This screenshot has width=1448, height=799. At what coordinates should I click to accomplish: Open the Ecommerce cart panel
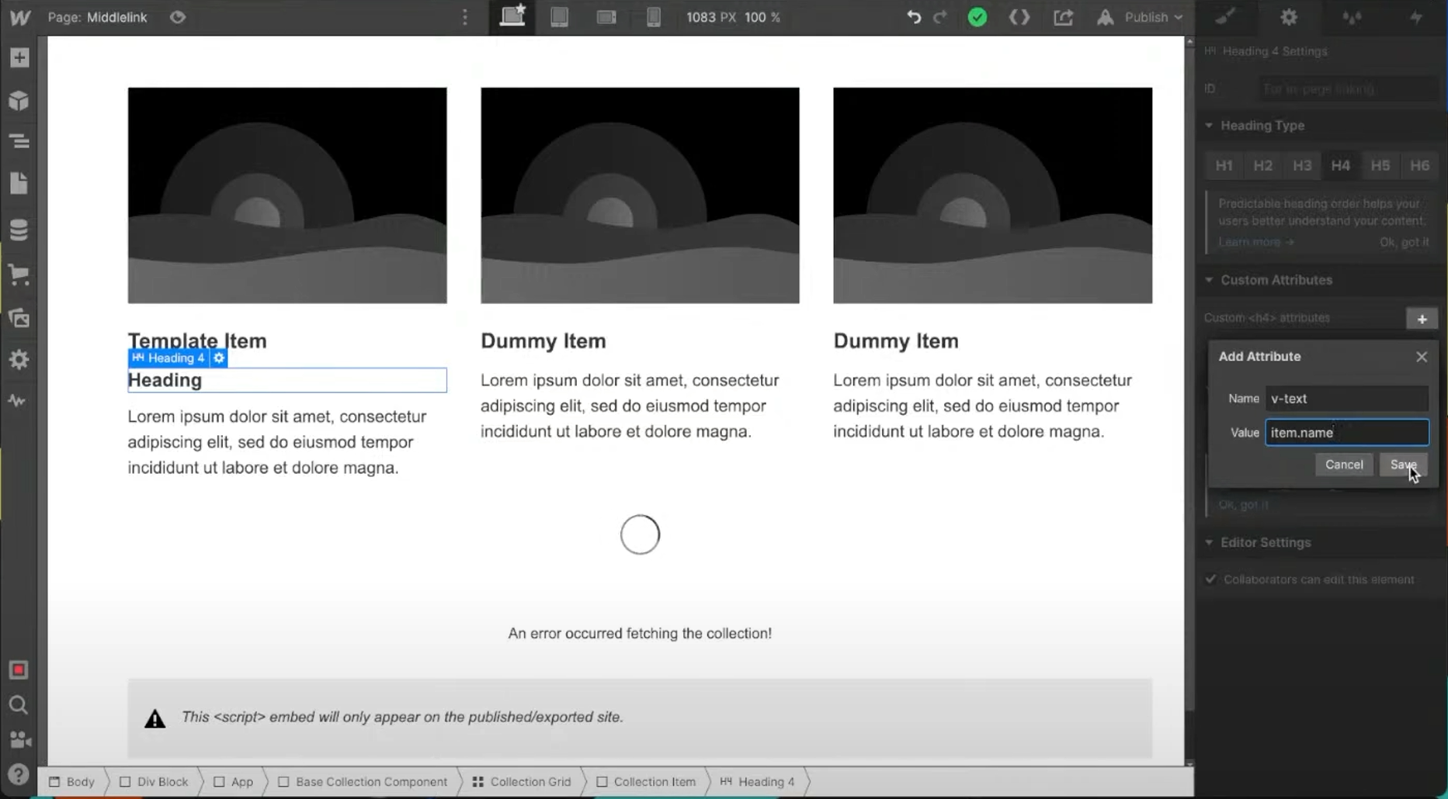click(19, 274)
